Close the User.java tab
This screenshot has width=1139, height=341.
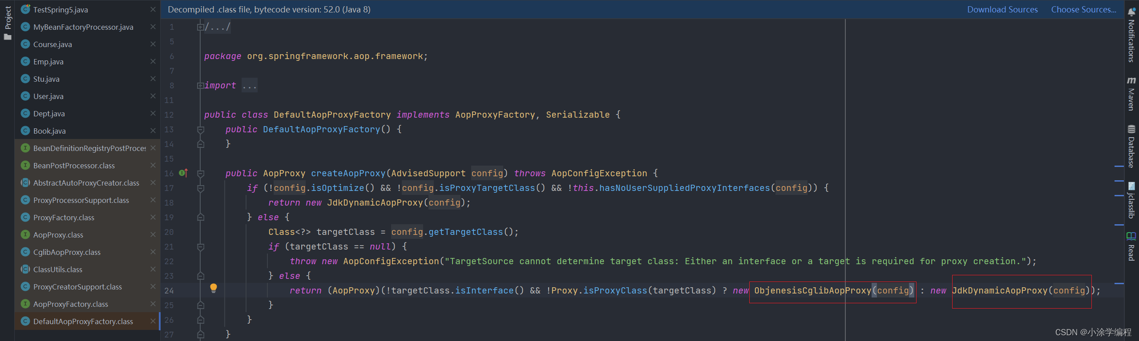pyautogui.click(x=153, y=96)
